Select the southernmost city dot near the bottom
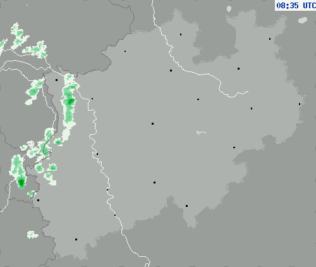The image size is (316, 267). click(76, 239)
